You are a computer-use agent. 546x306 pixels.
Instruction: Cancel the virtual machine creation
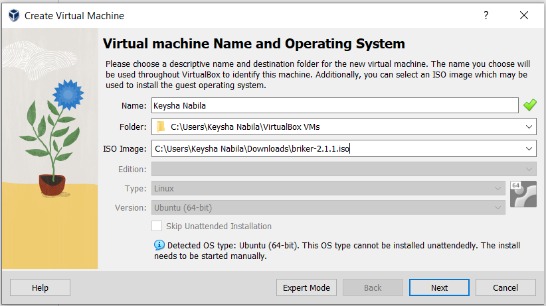(x=505, y=287)
